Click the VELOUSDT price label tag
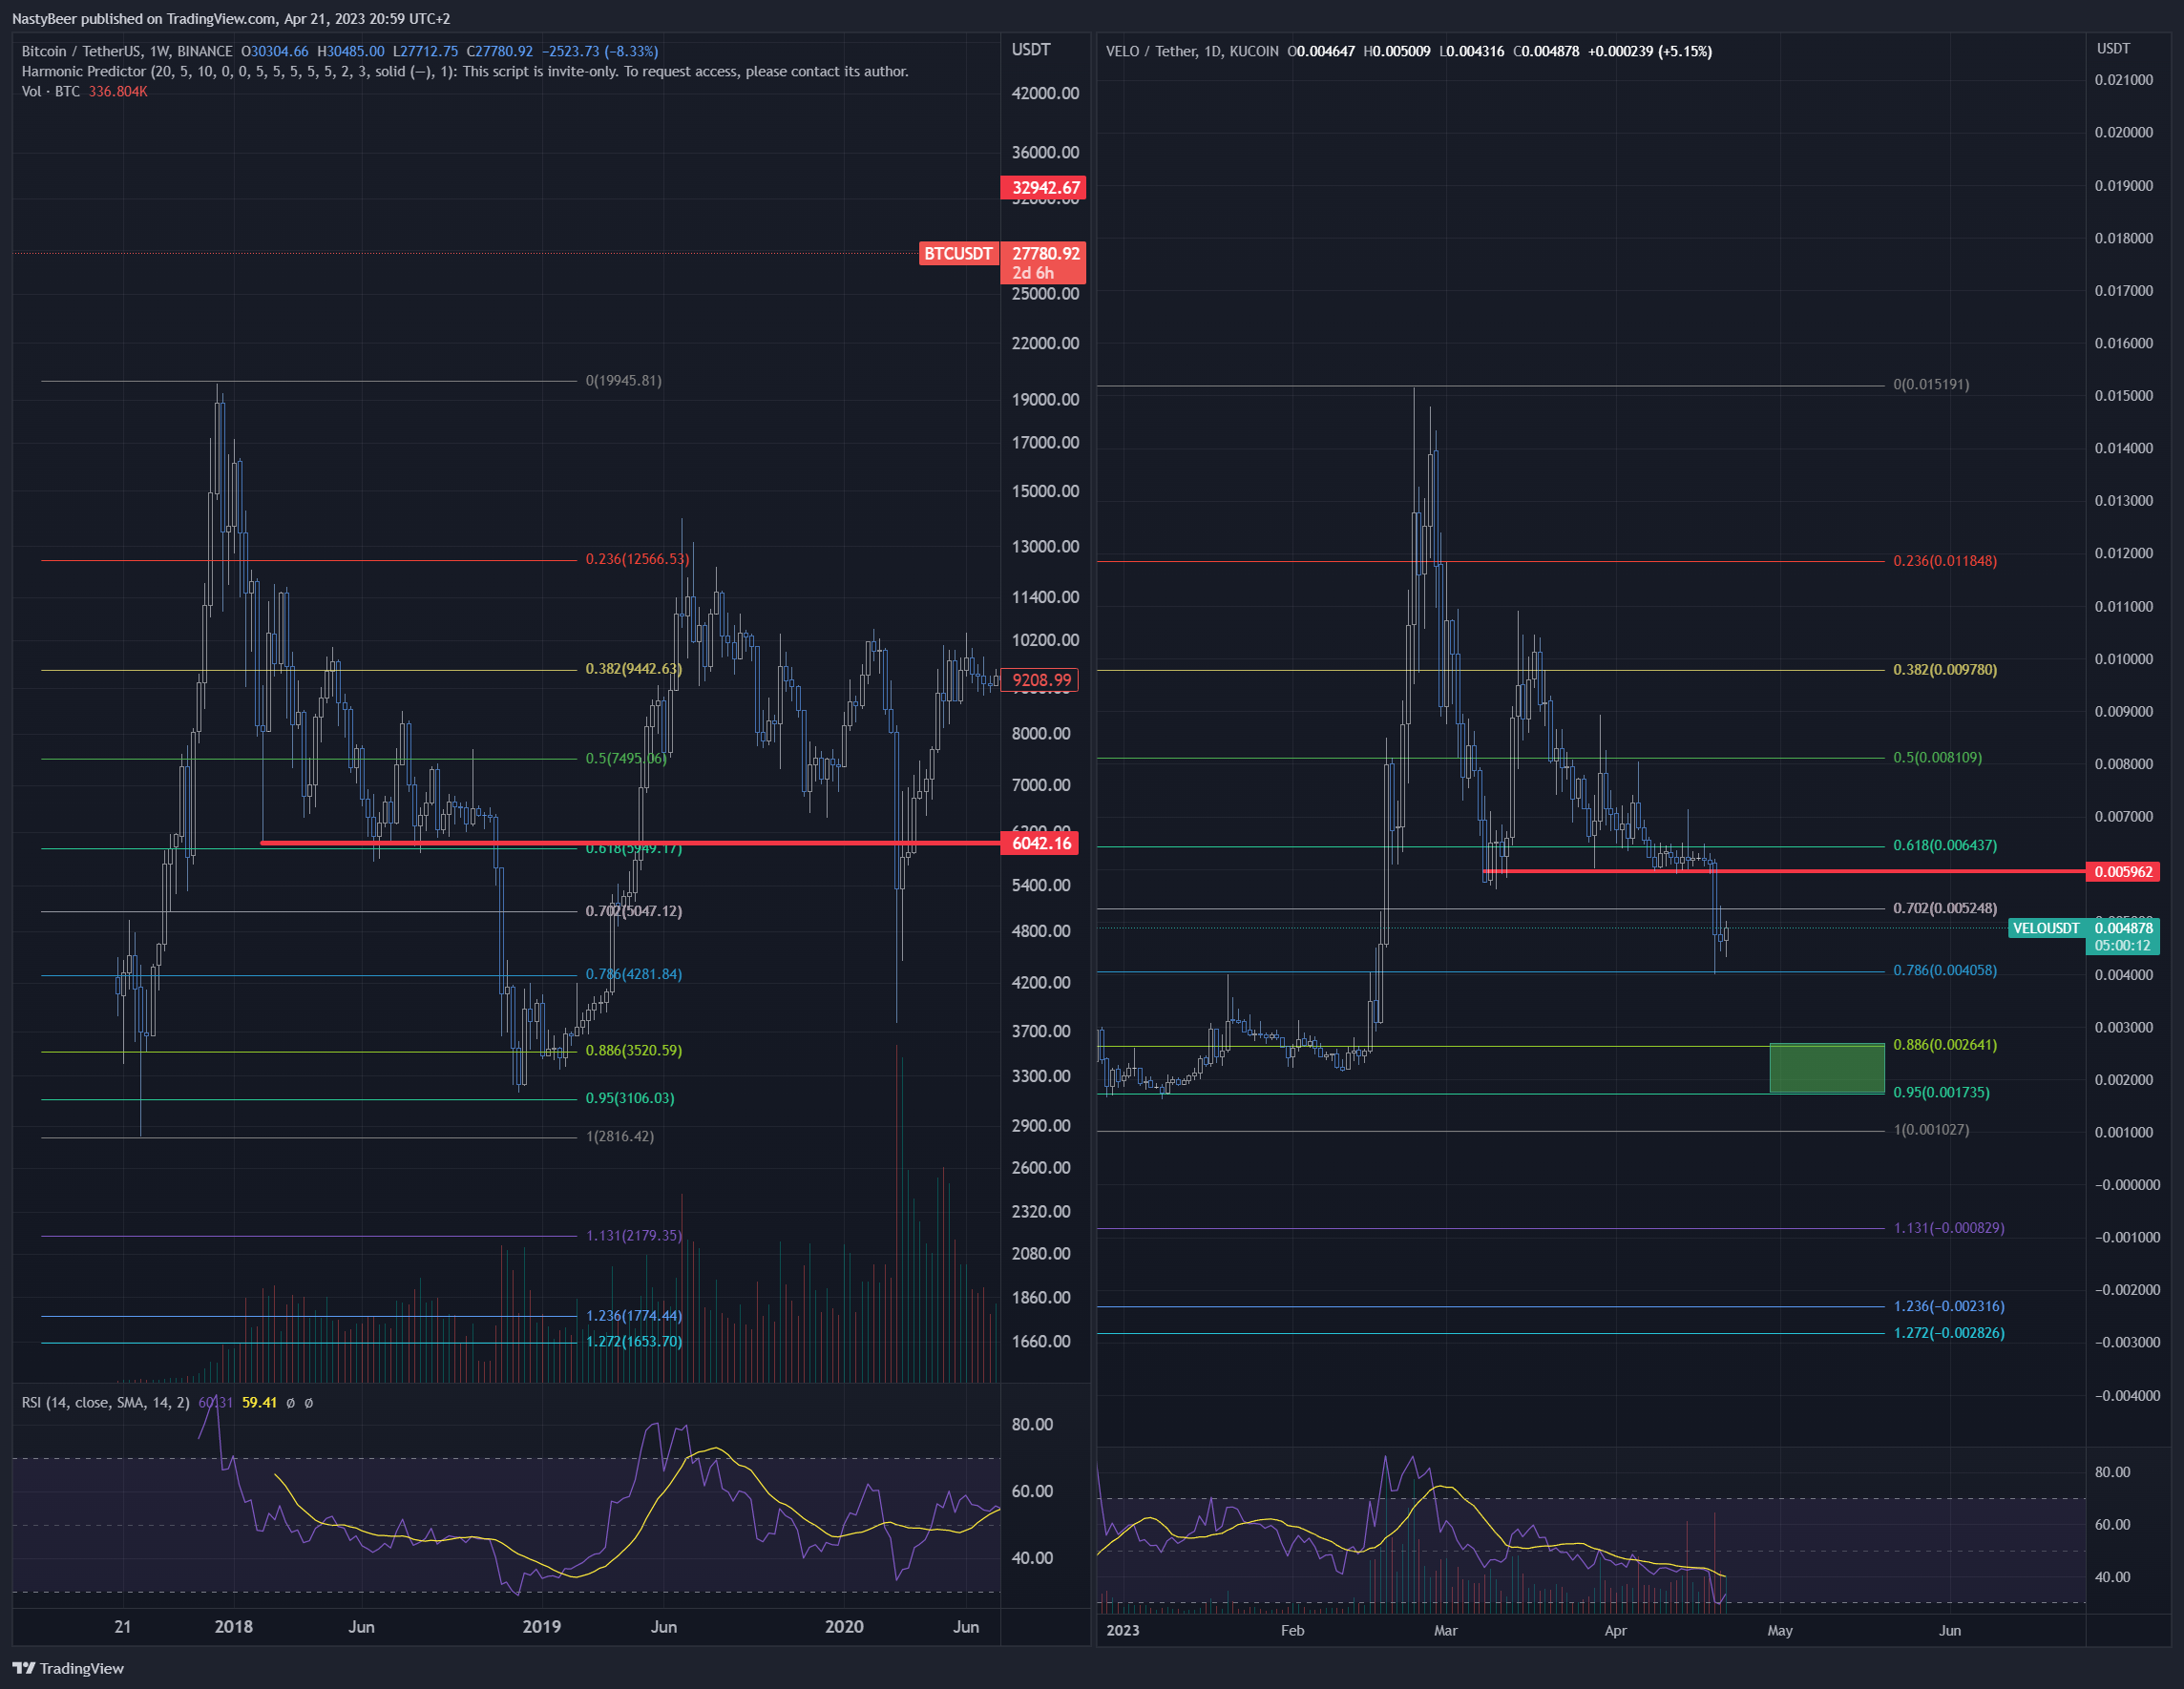 coord(2045,928)
